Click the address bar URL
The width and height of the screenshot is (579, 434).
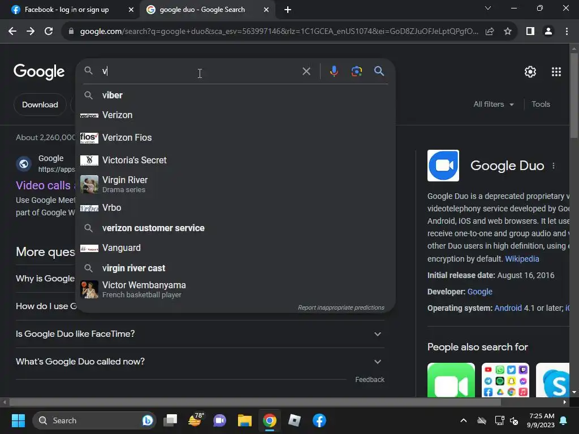tap(279, 32)
